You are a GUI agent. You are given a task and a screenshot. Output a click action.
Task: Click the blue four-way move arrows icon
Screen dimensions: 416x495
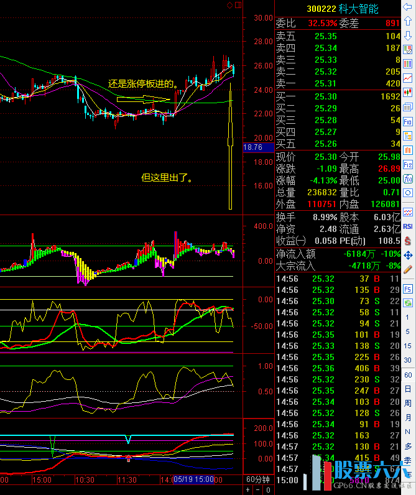[408, 255]
